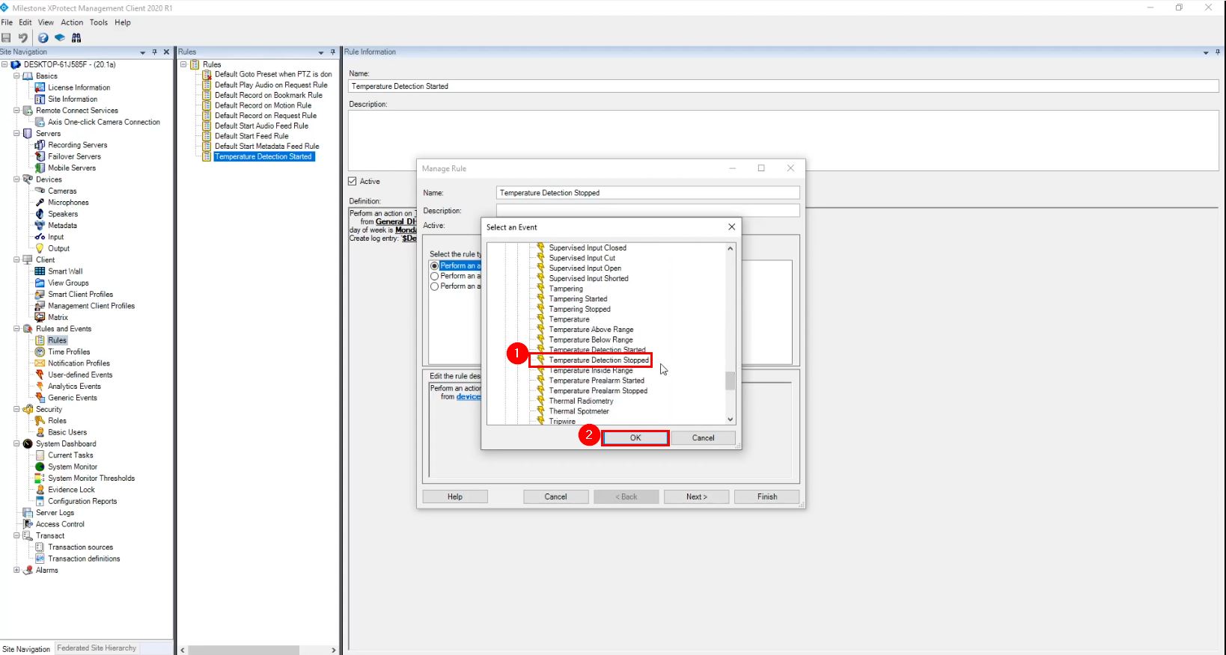Collapse the DESKTOP-61J585F root node
This screenshot has height=655, width=1226.
pyautogui.click(x=4, y=64)
